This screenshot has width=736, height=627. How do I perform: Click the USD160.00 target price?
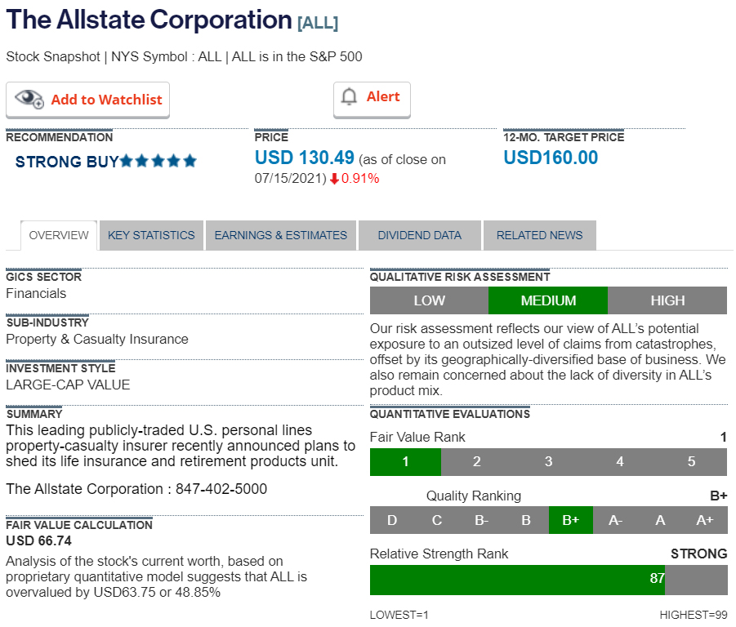coord(551,158)
